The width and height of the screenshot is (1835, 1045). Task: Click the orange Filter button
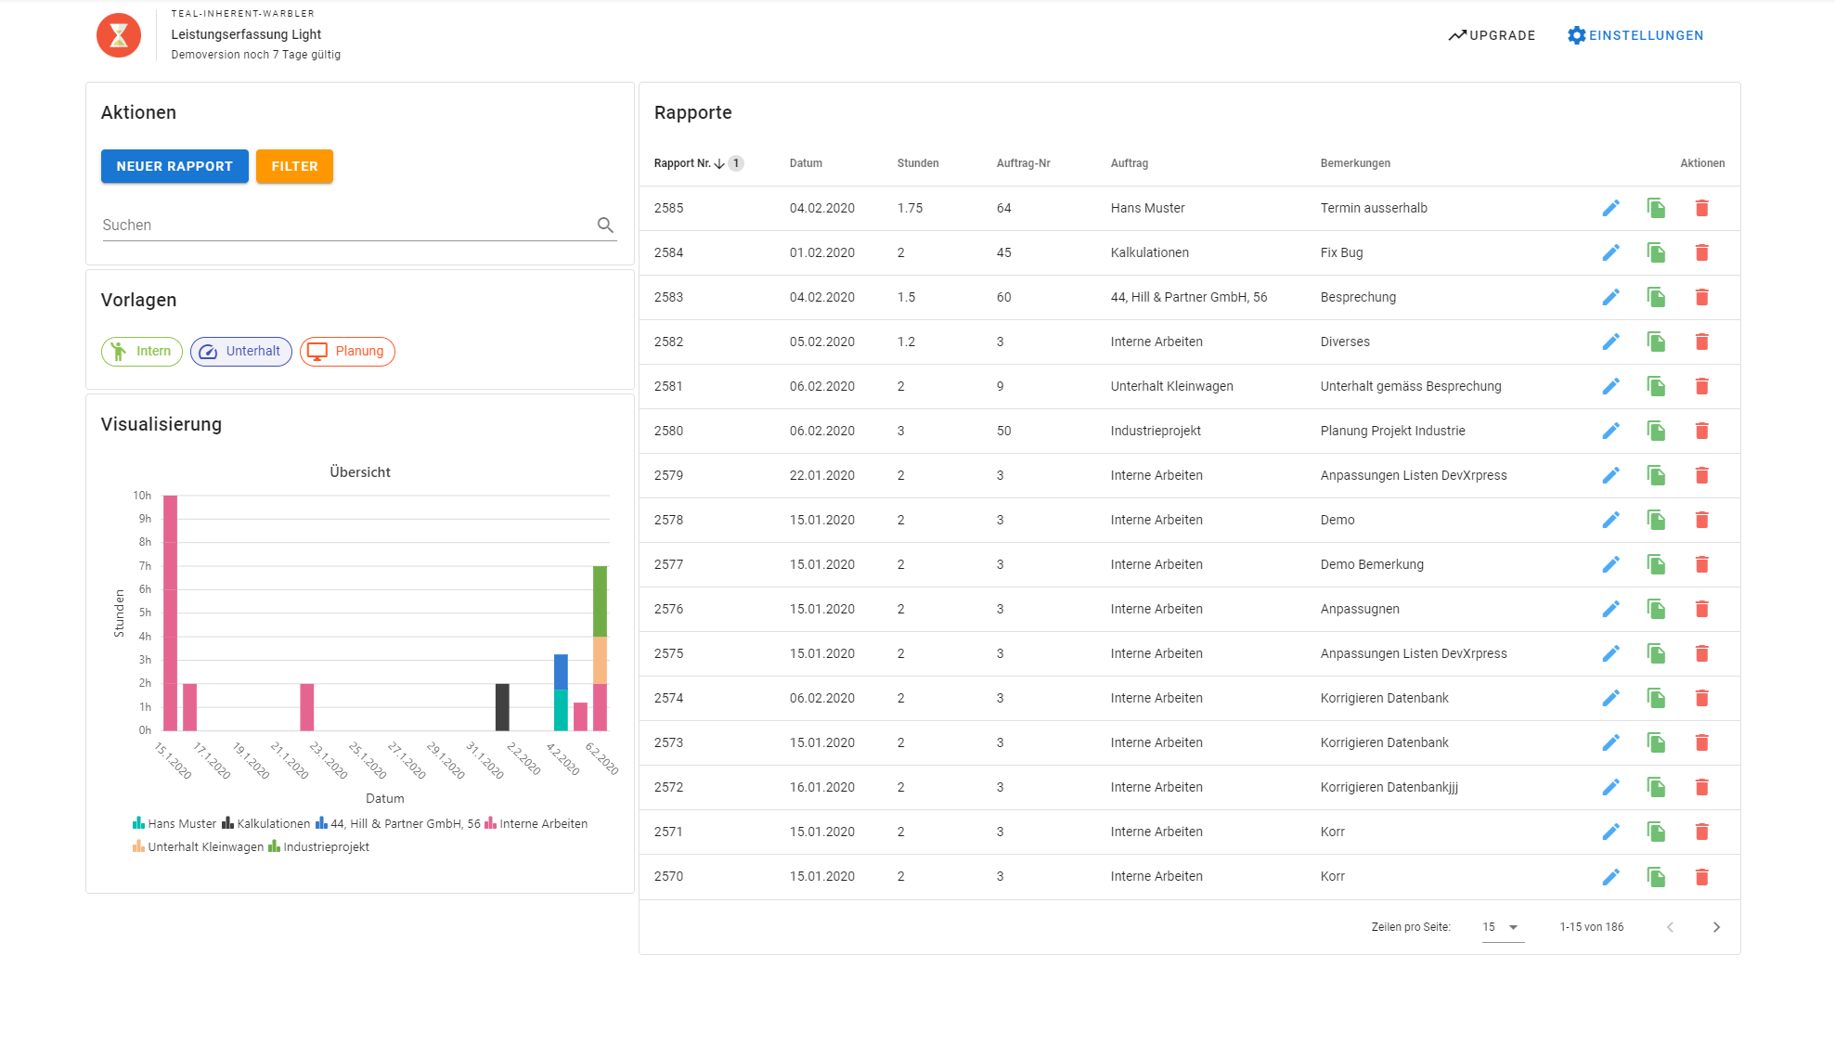tap(294, 166)
